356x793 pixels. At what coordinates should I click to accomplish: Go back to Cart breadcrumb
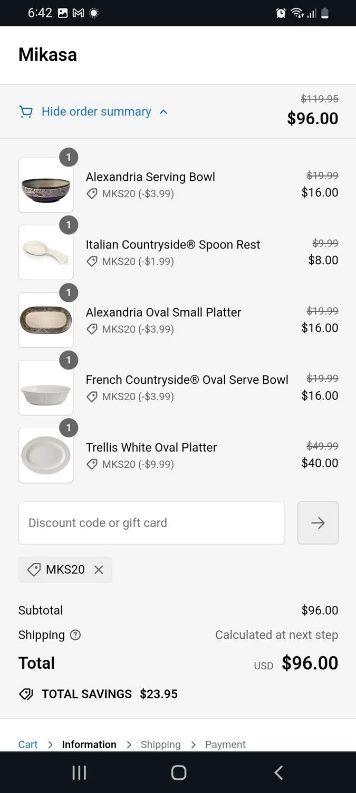28,744
